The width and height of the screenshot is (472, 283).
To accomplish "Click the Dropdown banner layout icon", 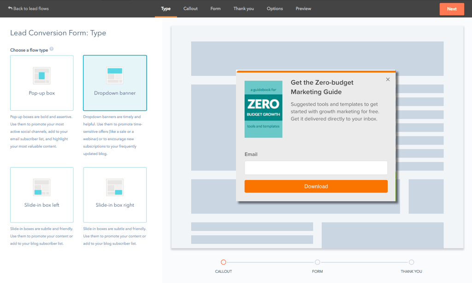I will click(x=115, y=75).
